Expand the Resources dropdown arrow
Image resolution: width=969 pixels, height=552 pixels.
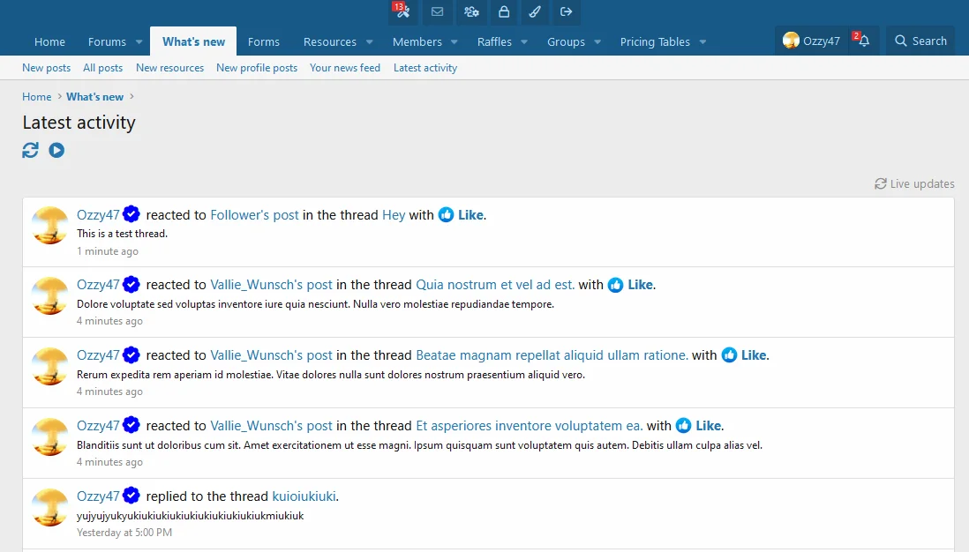pyautogui.click(x=369, y=41)
